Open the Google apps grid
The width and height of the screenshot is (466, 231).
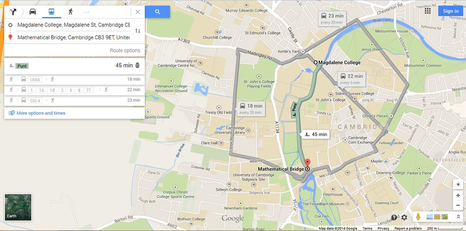click(x=428, y=11)
